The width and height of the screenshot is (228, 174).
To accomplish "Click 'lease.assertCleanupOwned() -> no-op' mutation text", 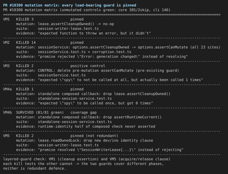I will 76,24.
